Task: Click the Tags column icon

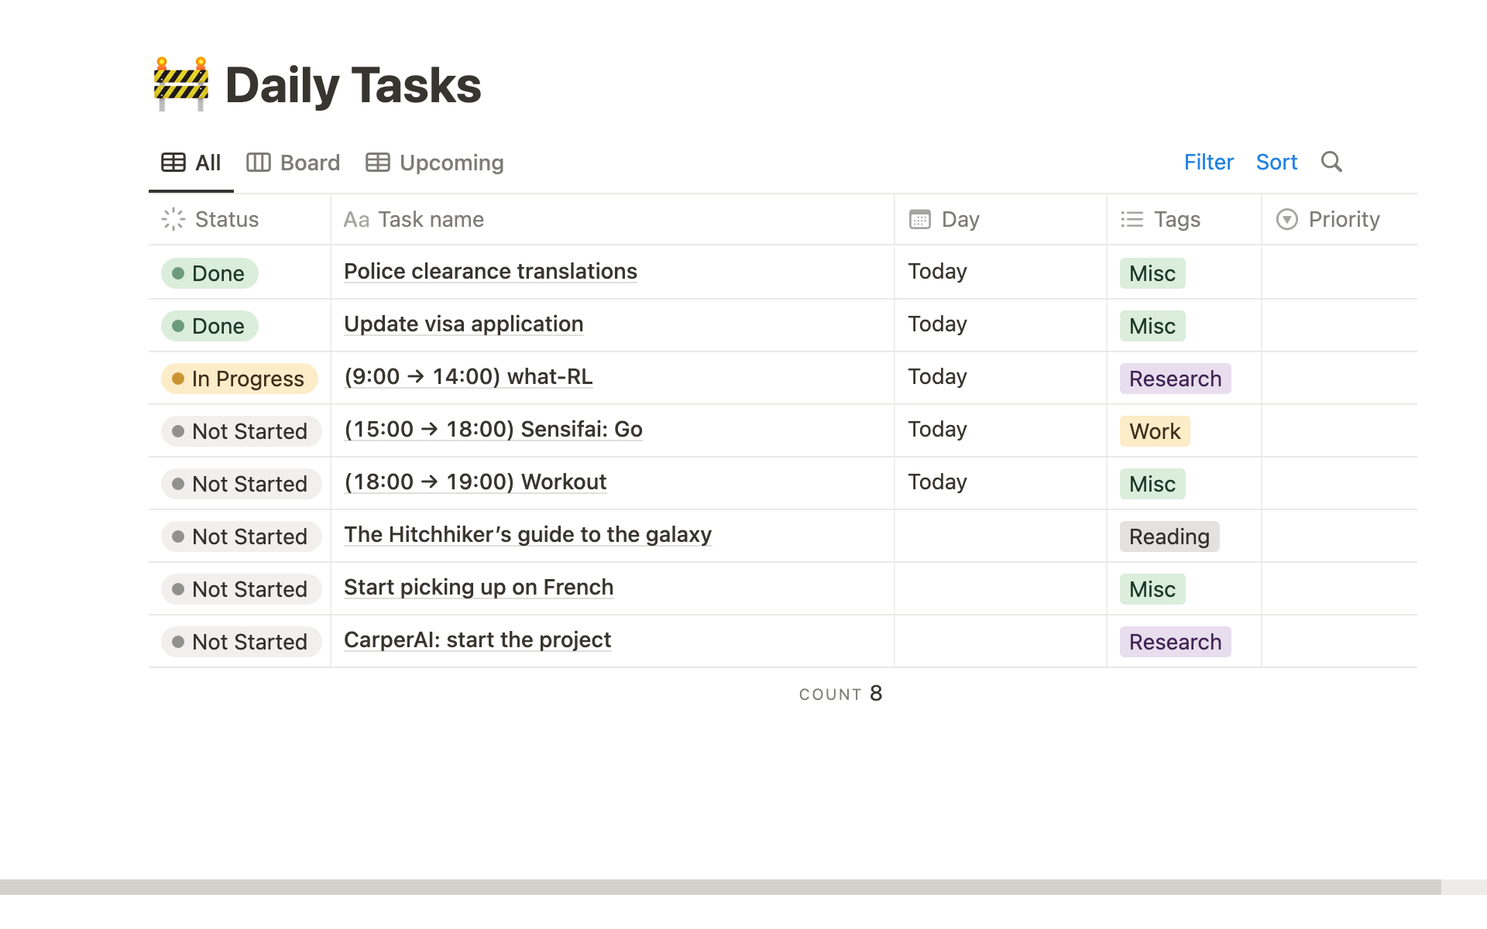Action: [1131, 218]
